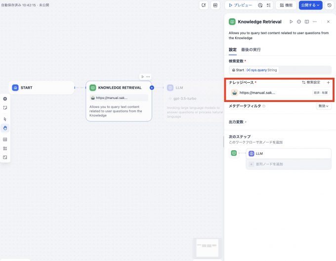Click the 機能 features button

tap(286, 5)
